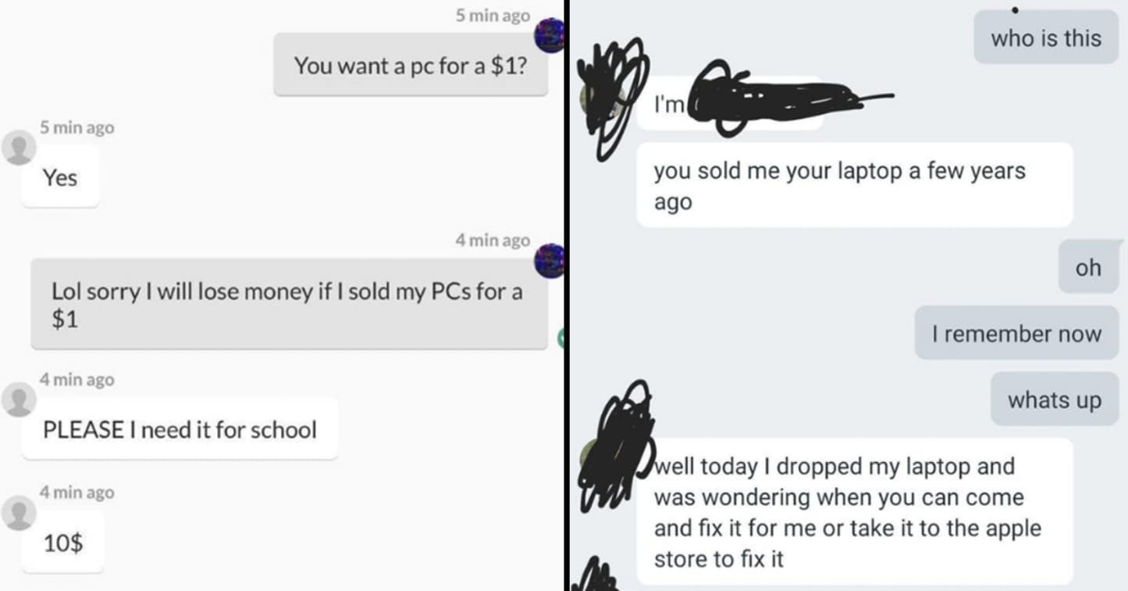Click the grey avatar beside the "Yes" message
Viewport: 1128px width, 591px height.
coord(18,148)
